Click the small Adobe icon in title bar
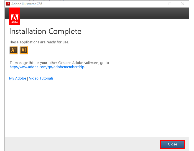The height and width of the screenshot is (151, 194). (8, 4)
